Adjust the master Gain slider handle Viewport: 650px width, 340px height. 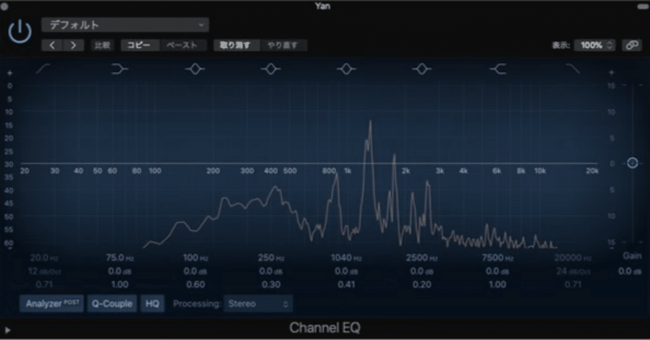632,163
